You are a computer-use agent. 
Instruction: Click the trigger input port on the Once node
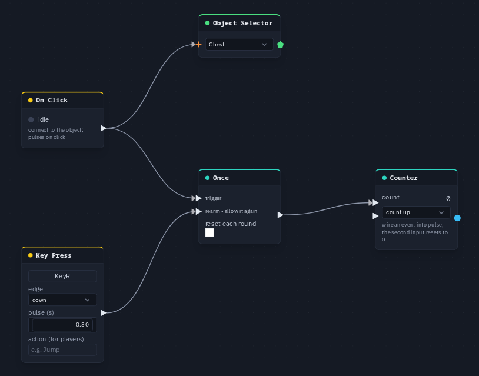198,198
